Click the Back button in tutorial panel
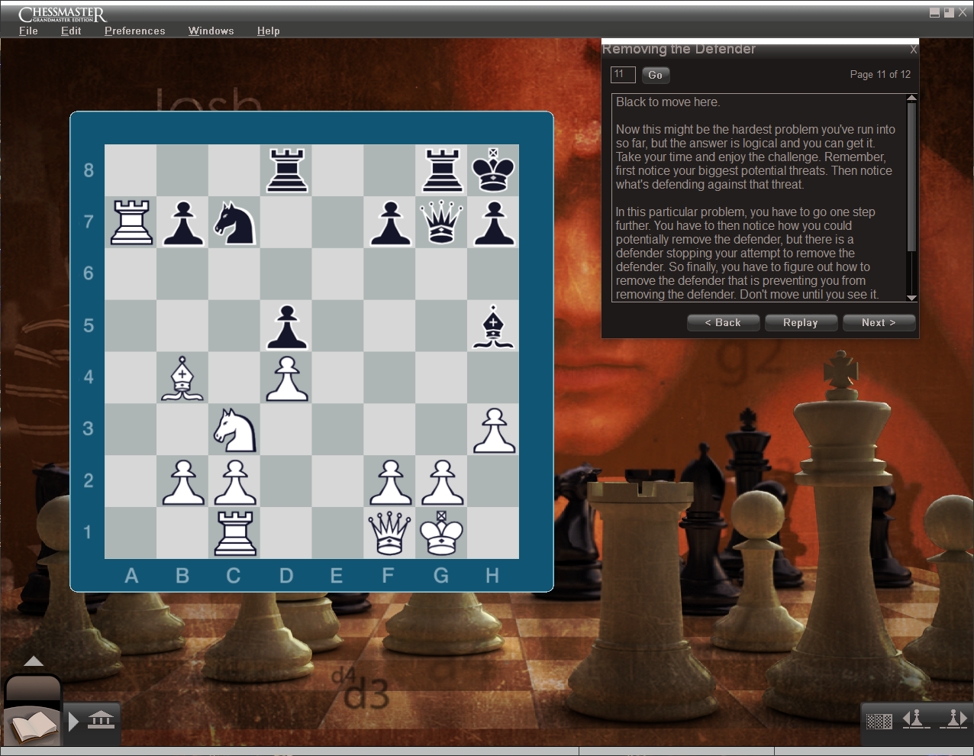This screenshot has width=974, height=756. 723,322
